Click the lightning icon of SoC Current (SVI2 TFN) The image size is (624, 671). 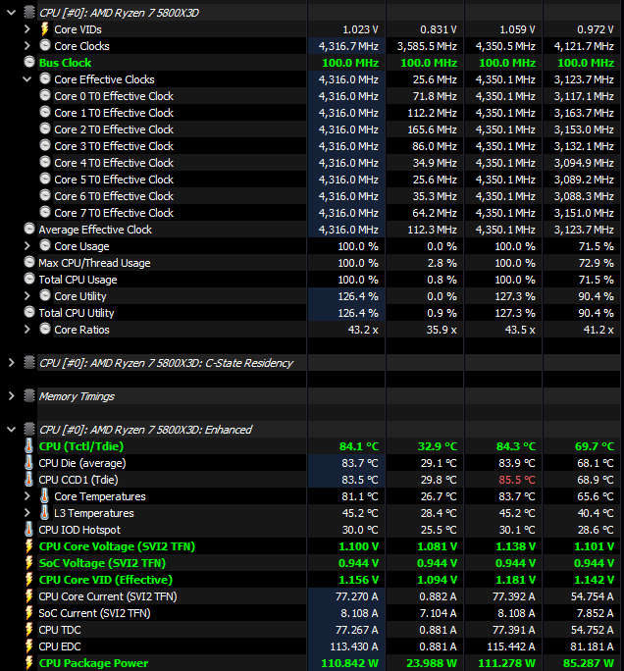pyautogui.click(x=28, y=613)
